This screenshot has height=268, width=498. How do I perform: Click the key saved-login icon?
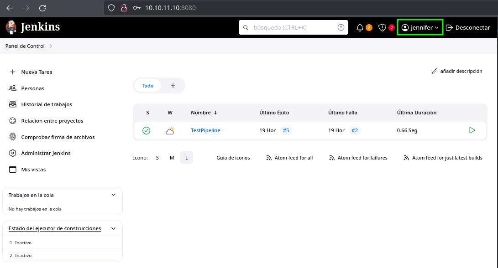pyautogui.click(x=136, y=8)
